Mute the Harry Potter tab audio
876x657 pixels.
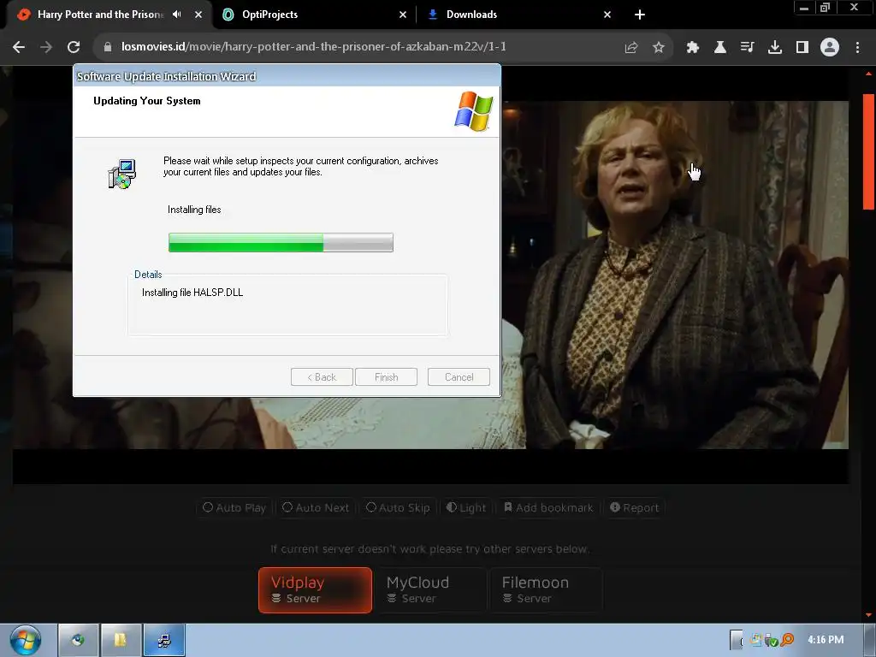tap(177, 15)
